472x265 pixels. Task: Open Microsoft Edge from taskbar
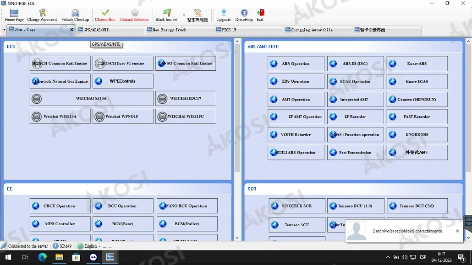pyautogui.click(x=42, y=257)
